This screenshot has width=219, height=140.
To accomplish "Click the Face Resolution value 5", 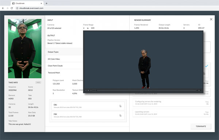I will click(53, 93).
